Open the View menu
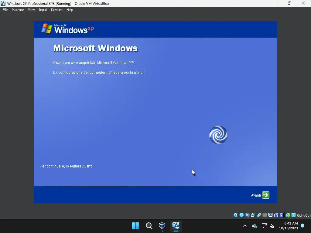The width and height of the screenshot is (311, 233). point(31,10)
